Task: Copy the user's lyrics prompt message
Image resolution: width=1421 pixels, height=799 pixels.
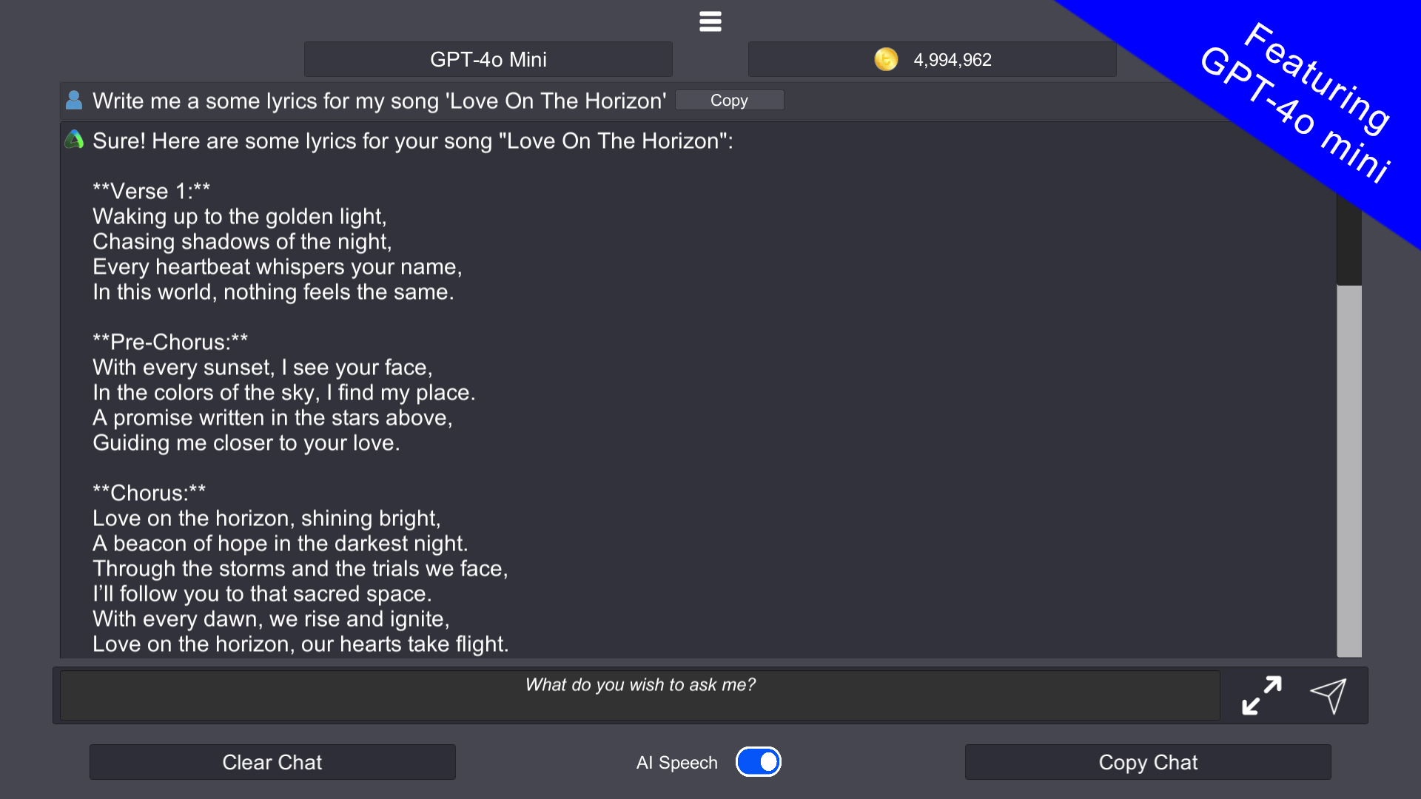Action: (x=729, y=100)
